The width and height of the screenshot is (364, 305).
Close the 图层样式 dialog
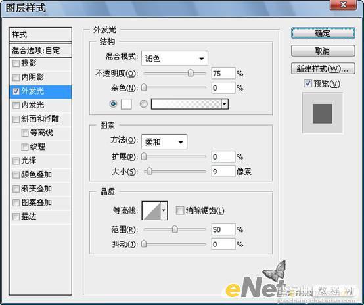(x=344, y=5)
